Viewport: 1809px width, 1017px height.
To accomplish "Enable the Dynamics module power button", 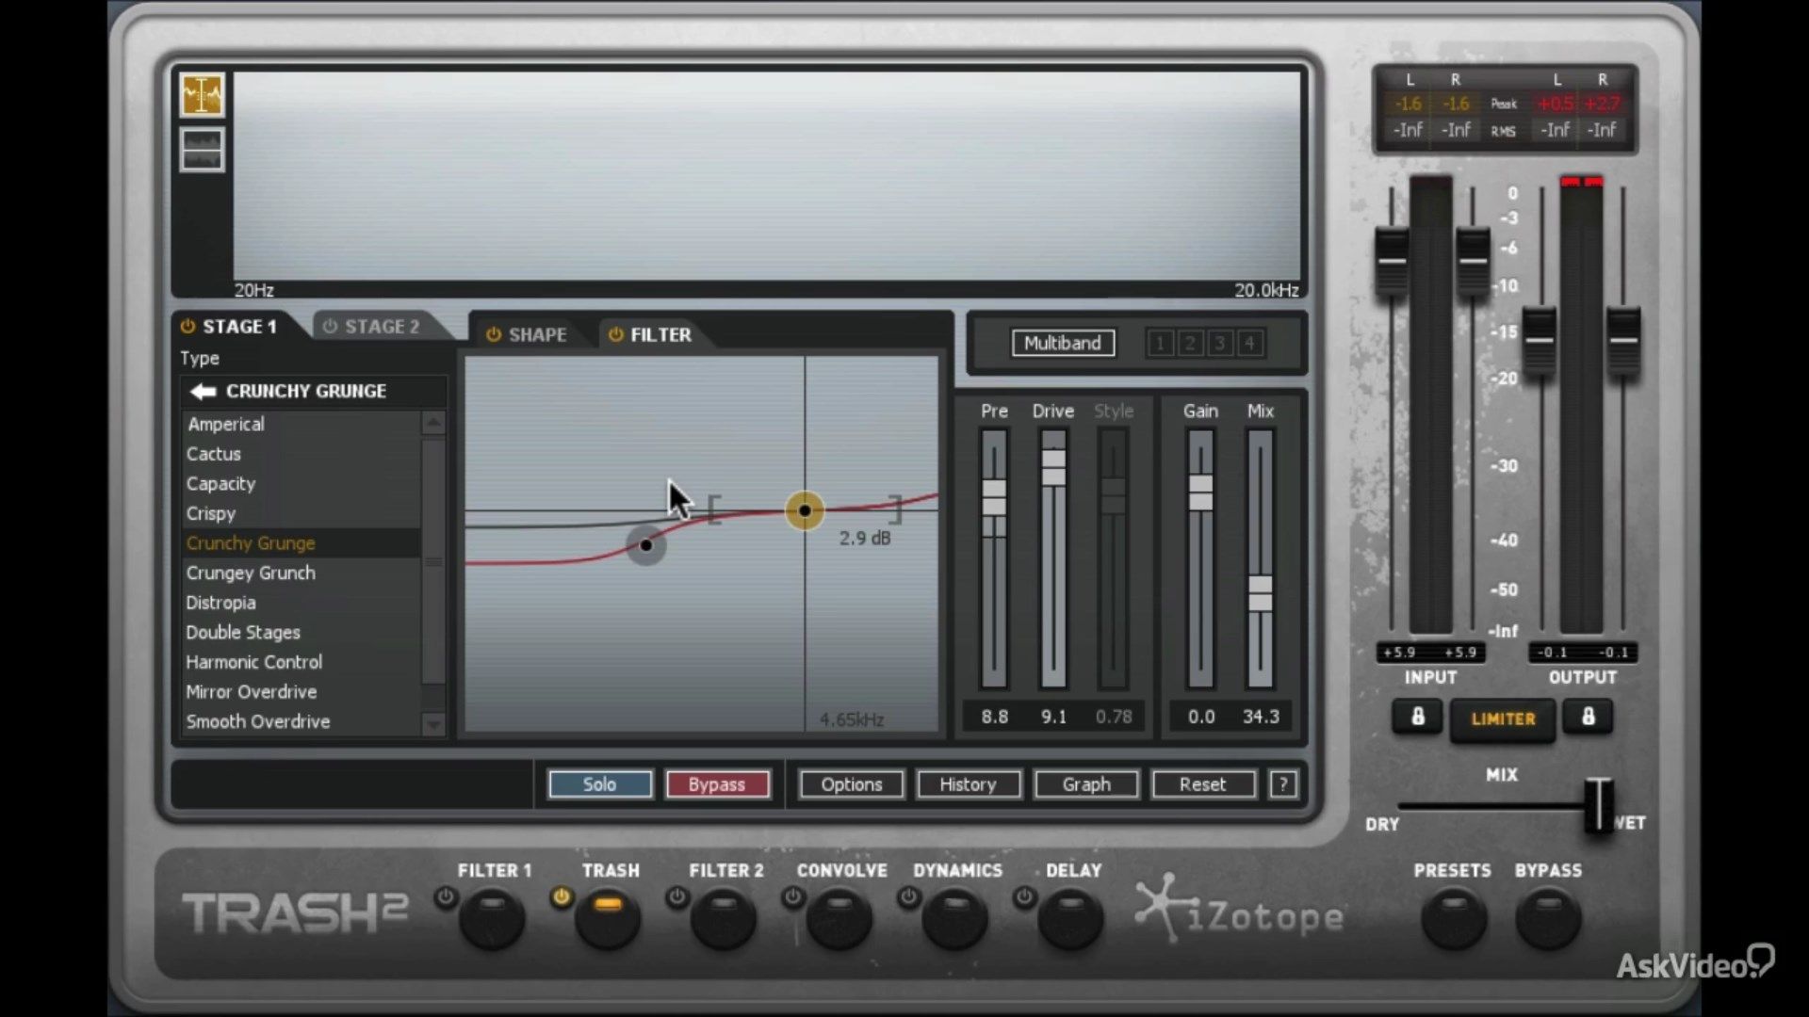I will tap(908, 897).
